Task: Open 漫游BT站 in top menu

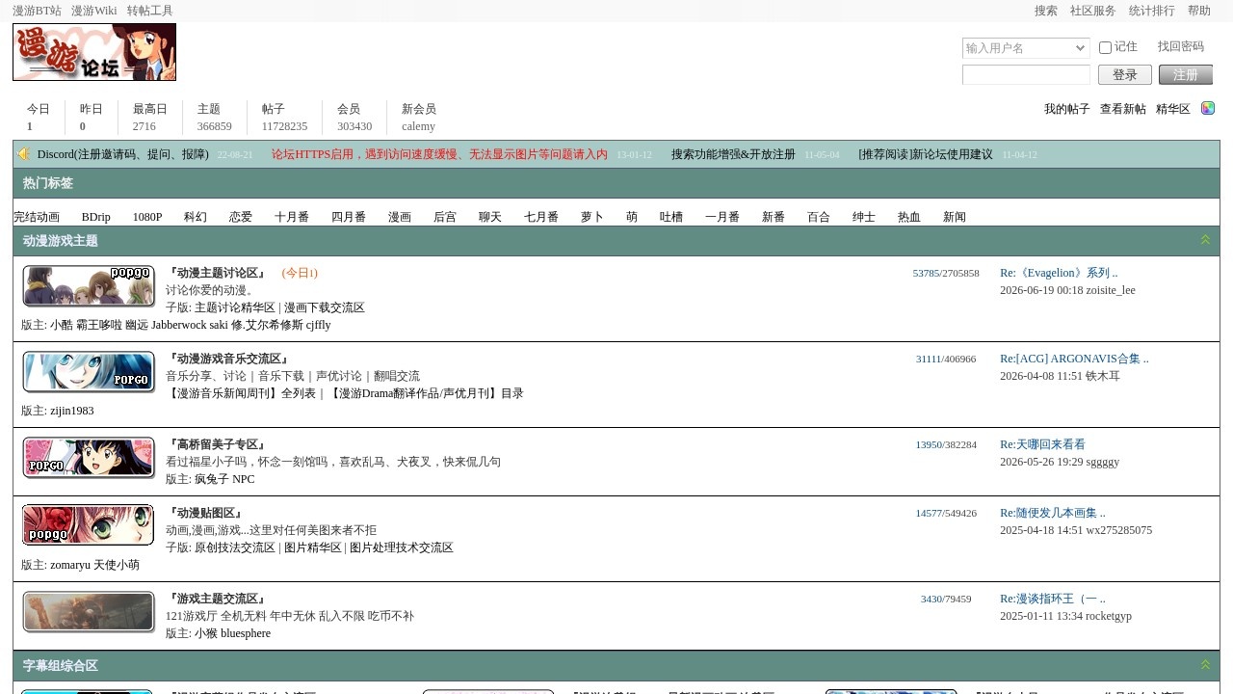Action: pos(37,11)
